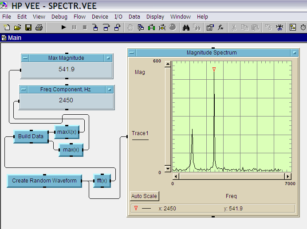
Task: Click the Cut scissors icon
Action: [234, 27]
